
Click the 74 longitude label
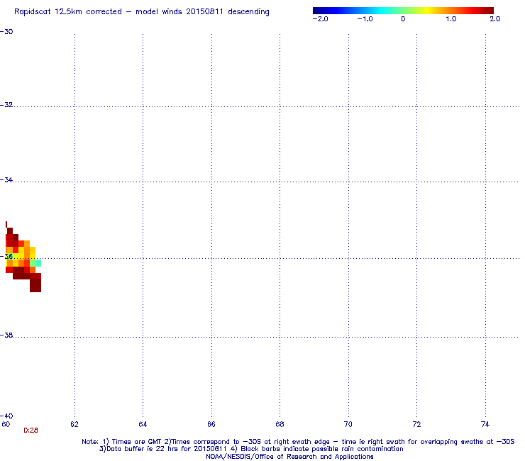(x=485, y=425)
